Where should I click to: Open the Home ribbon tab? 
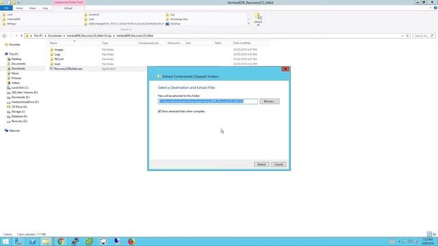19,8
